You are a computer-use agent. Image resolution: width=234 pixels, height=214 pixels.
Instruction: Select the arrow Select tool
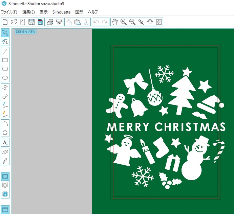(5, 33)
